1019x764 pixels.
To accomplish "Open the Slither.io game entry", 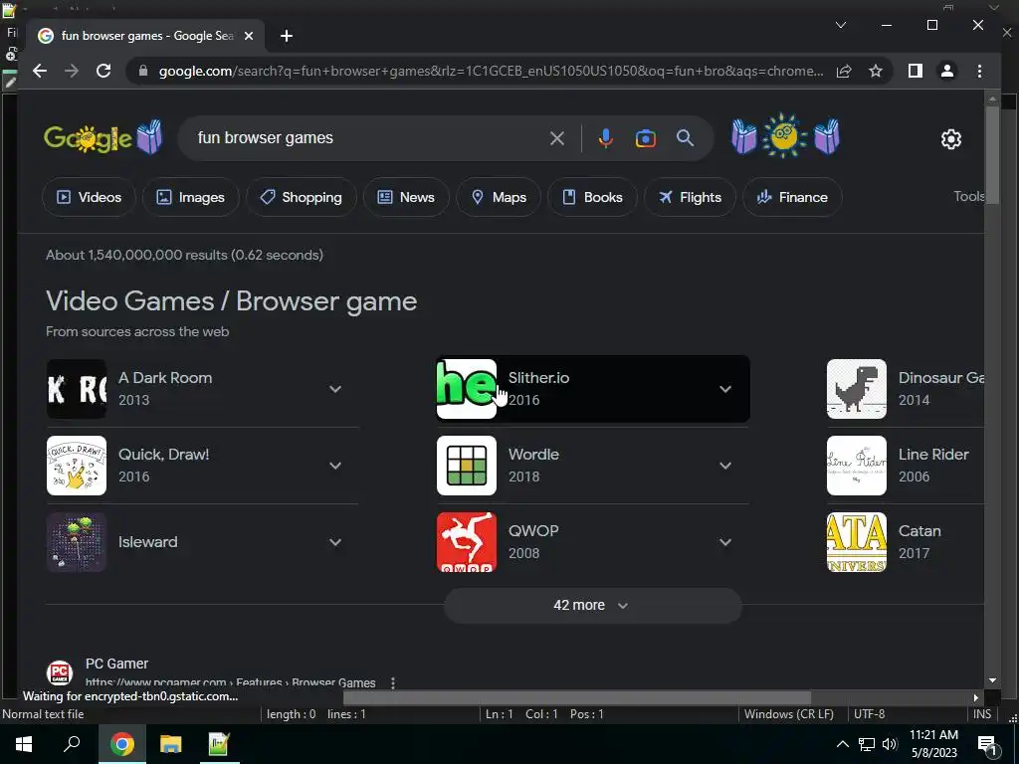I will pos(593,389).
